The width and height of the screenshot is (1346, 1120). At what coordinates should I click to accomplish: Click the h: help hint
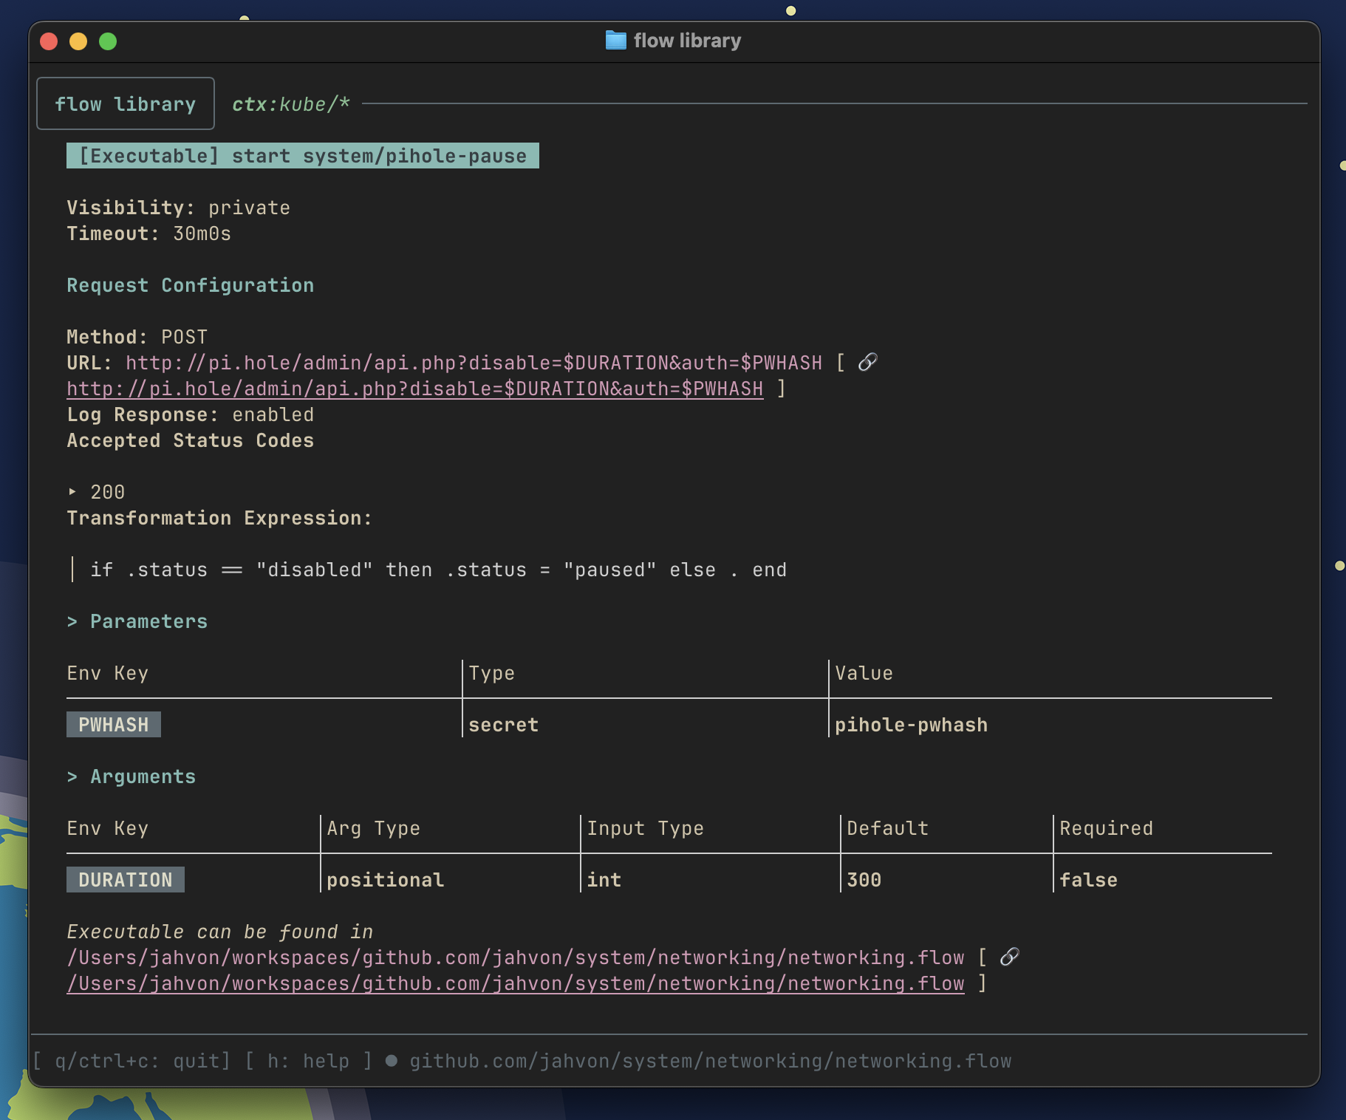[309, 1061]
